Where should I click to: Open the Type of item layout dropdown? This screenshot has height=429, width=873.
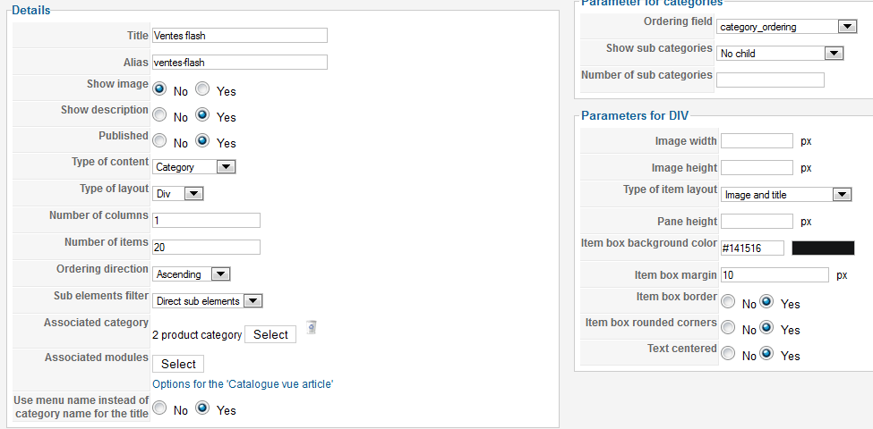pyautogui.click(x=786, y=195)
